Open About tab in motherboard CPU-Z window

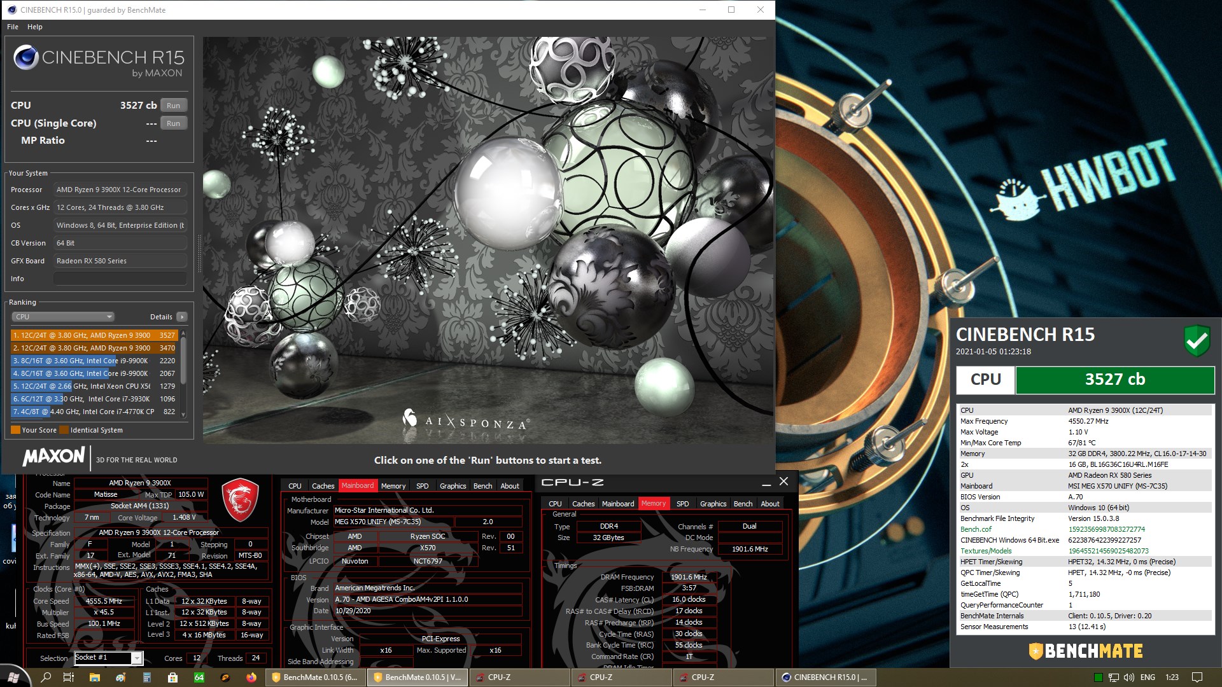coord(510,486)
